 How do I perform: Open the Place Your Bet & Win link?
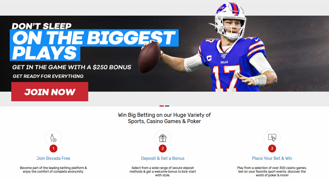[x=272, y=158]
